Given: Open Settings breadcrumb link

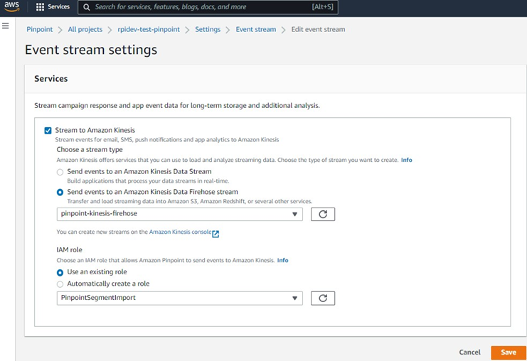Looking at the screenshot, I should tap(207, 30).
